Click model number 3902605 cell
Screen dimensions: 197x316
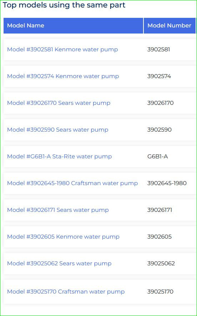pos(160,236)
